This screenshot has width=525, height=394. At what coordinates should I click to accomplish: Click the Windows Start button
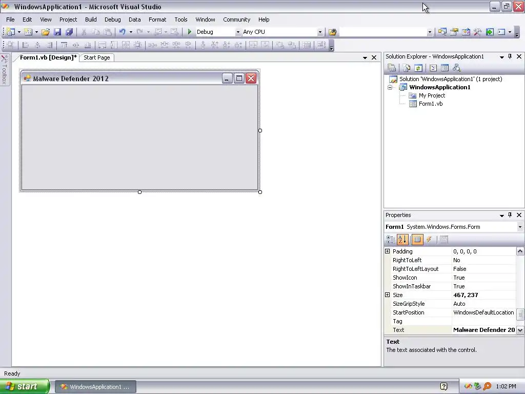[25, 386]
